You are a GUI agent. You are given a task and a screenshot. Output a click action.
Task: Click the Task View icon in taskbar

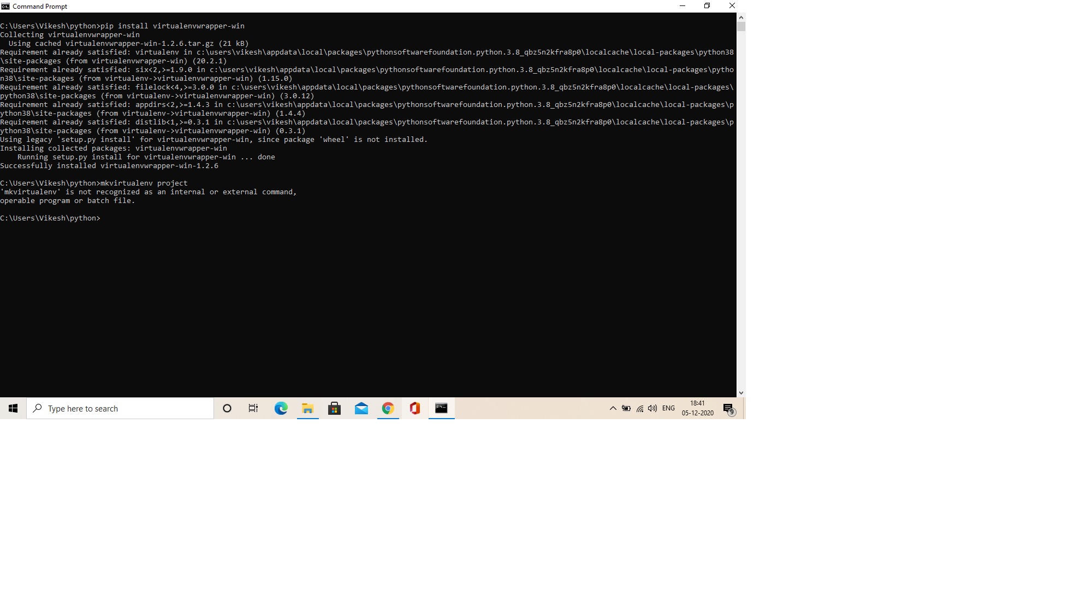(x=253, y=408)
